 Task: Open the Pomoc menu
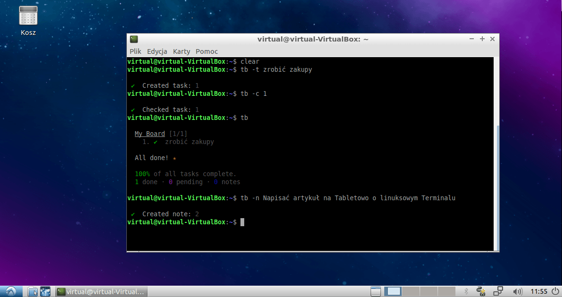pyautogui.click(x=207, y=51)
